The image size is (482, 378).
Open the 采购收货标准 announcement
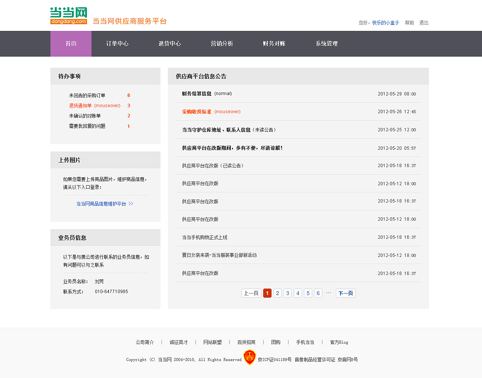(196, 112)
